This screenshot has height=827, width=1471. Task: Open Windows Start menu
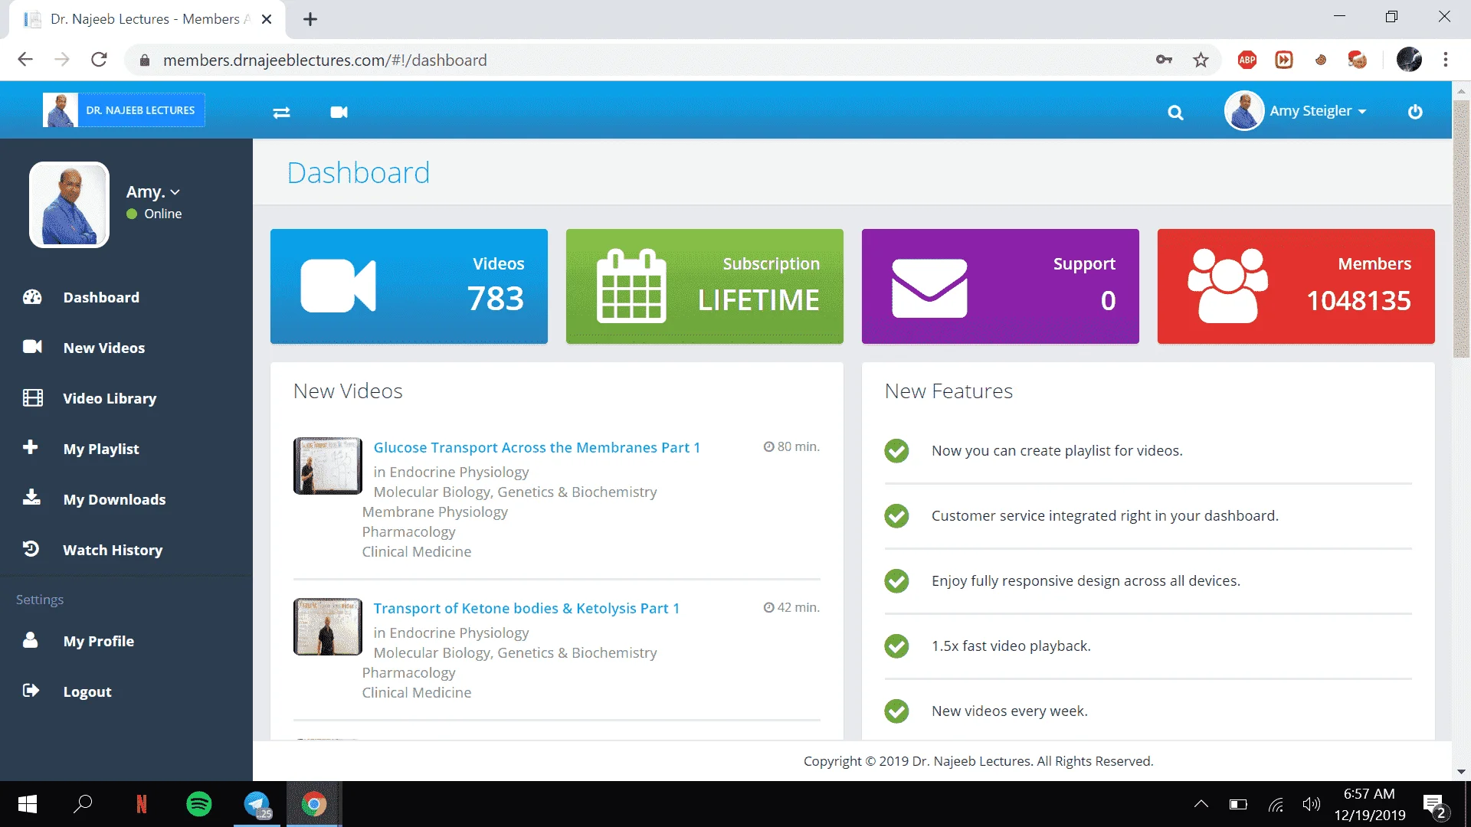(28, 804)
